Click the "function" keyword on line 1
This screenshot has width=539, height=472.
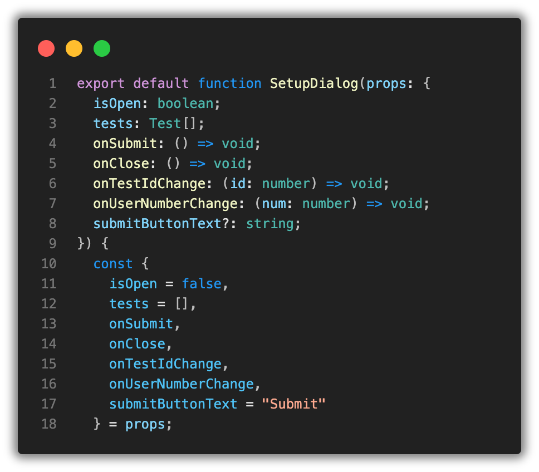229,83
